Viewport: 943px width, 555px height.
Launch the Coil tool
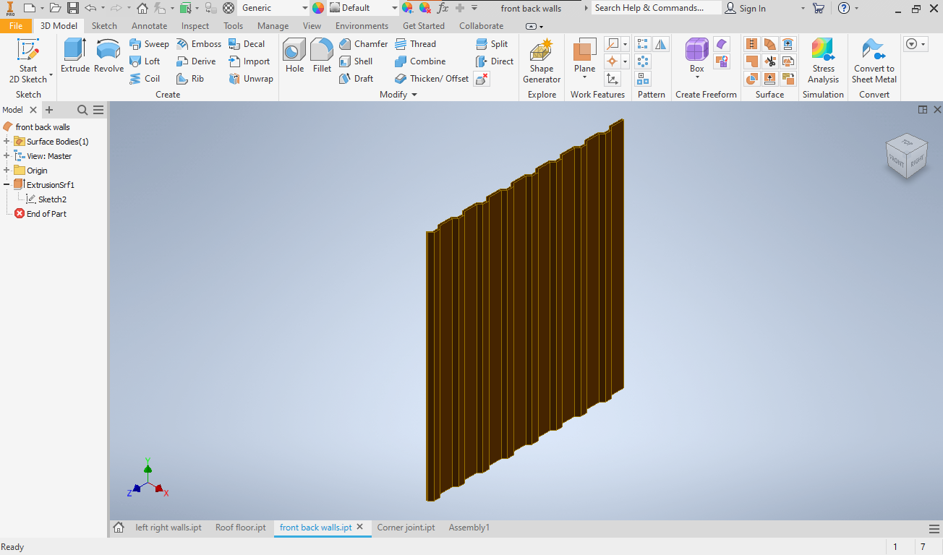[145, 79]
